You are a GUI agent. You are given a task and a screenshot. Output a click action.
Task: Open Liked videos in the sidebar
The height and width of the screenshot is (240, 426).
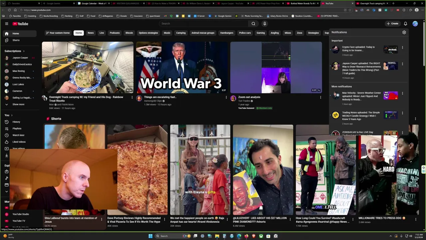point(20,142)
